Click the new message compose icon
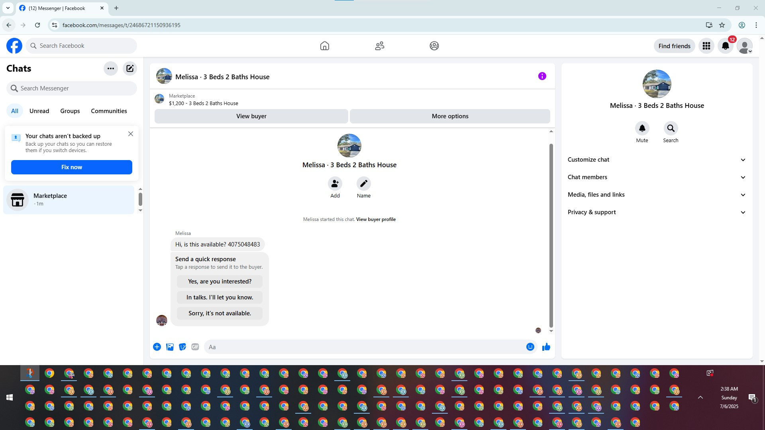The width and height of the screenshot is (765, 430). click(x=130, y=68)
